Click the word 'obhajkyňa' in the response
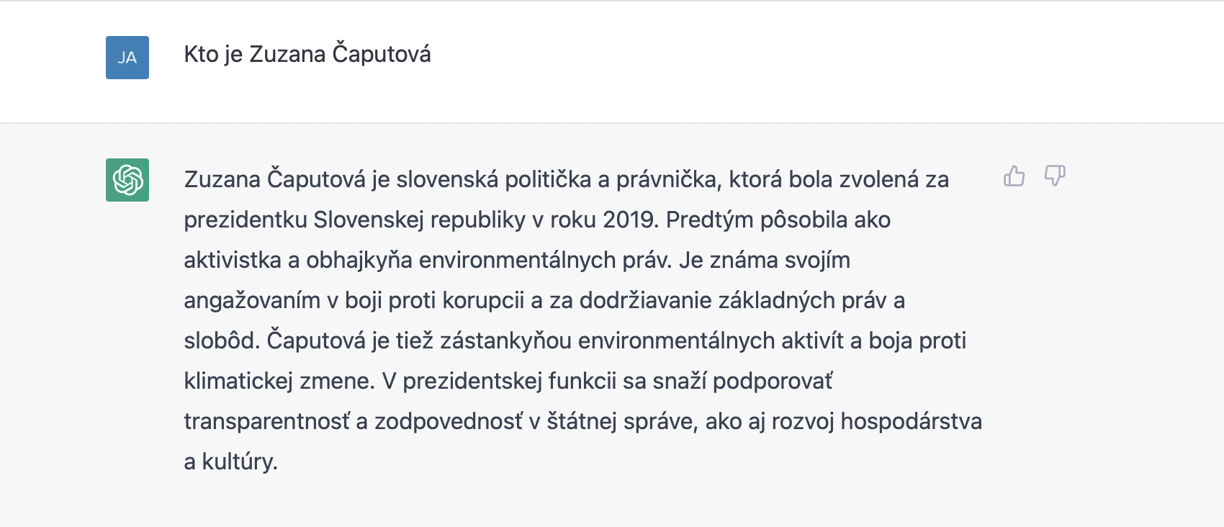Image resolution: width=1224 pixels, height=527 pixels. (359, 260)
